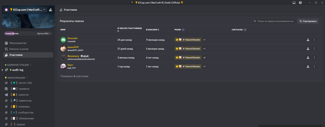Click member profile icon in Rousvaile row
Image resolution: width=325 pixels, height=127 pixels.
point(308,40)
